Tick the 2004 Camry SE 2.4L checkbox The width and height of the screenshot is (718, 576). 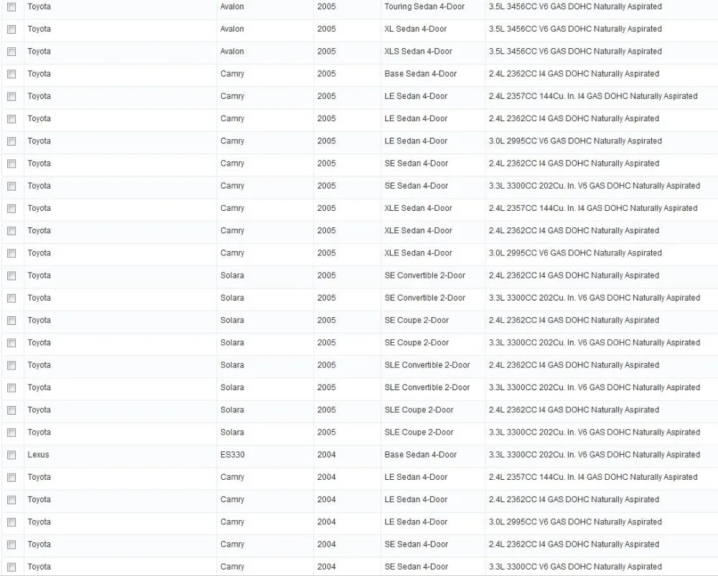[x=11, y=545]
